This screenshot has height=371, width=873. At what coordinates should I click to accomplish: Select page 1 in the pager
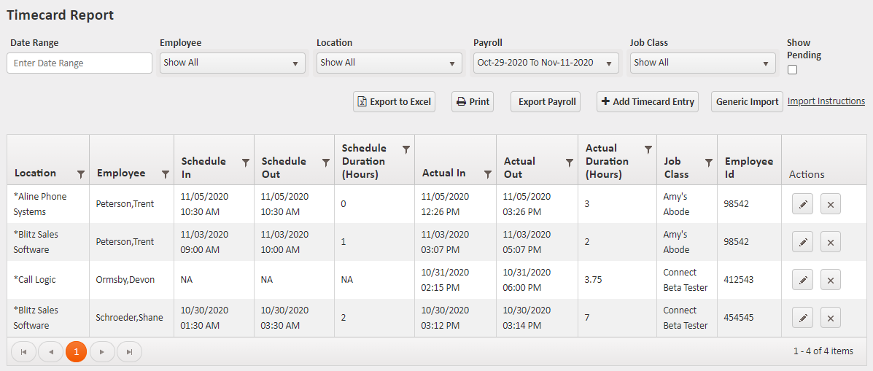[76, 352]
